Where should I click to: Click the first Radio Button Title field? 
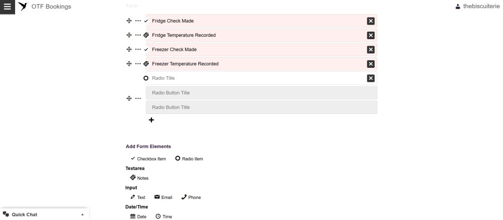[262, 93]
